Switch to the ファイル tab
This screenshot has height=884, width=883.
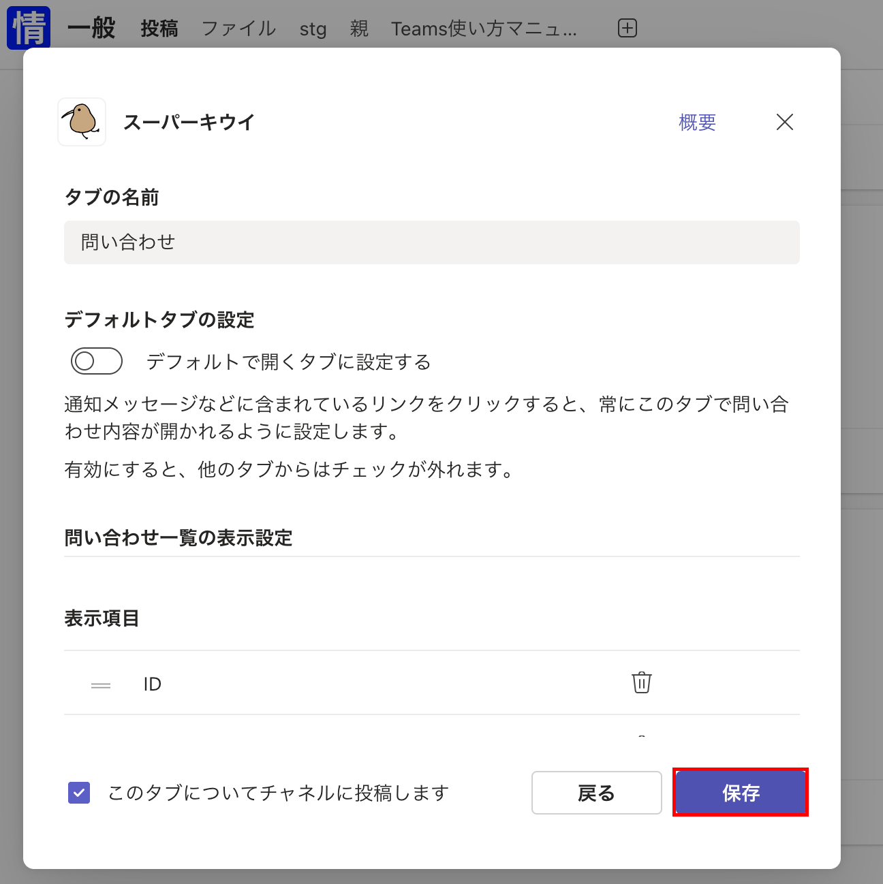(238, 29)
